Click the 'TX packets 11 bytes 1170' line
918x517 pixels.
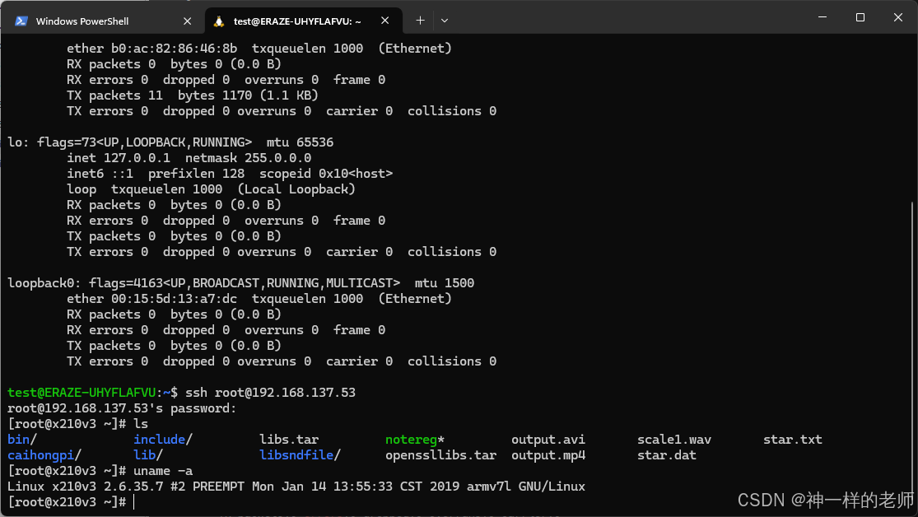[x=193, y=95]
